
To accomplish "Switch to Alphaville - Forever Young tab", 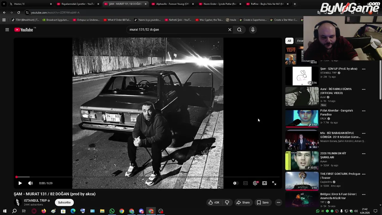I will pos(172,4).
